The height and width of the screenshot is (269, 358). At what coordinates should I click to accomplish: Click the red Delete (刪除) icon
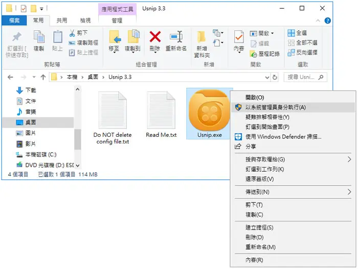(x=155, y=37)
